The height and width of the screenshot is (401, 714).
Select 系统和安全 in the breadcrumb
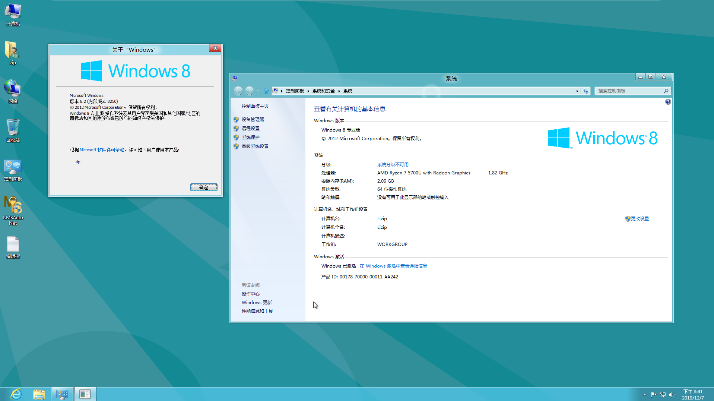pos(323,91)
